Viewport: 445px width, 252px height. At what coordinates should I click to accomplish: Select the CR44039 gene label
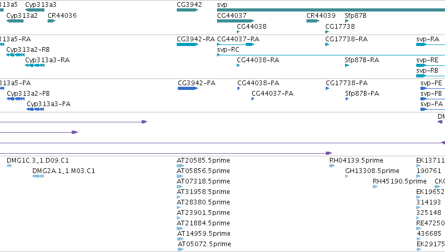[x=321, y=16]
